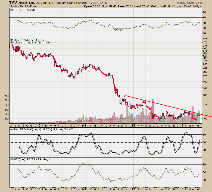Click the green up-arrow beside the Chg value
Viewport: 212px width, 192px height.
(201, 7)
